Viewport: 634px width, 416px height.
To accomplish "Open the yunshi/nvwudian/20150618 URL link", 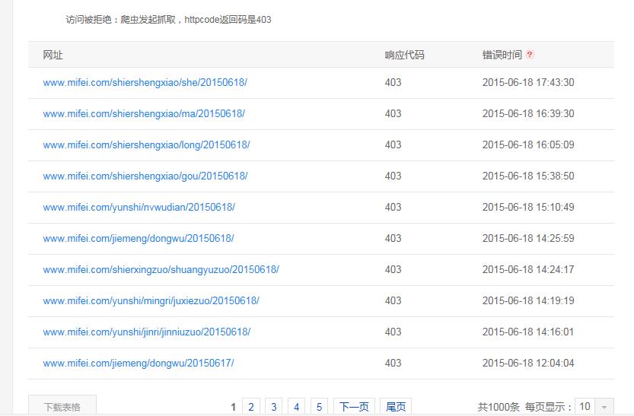I will click(x=139, y=207).
